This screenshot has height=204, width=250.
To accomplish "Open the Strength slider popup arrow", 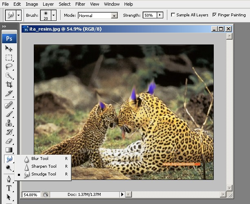I will 160,15.
